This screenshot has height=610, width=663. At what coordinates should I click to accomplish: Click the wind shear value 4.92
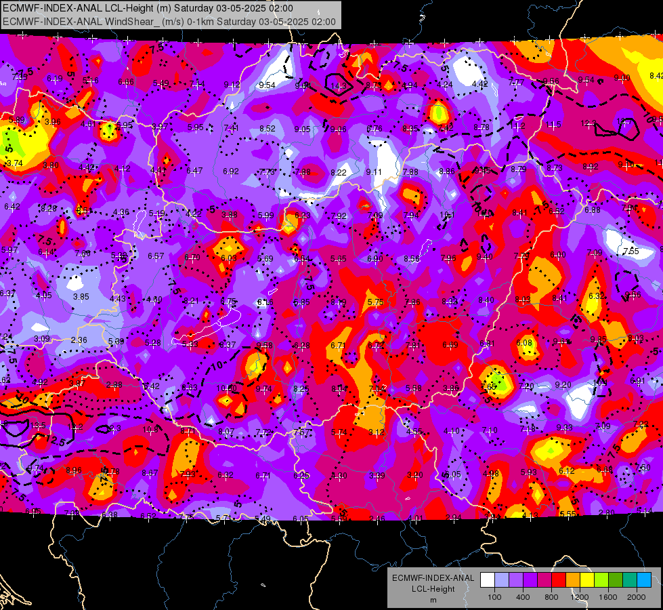[40, 382]
